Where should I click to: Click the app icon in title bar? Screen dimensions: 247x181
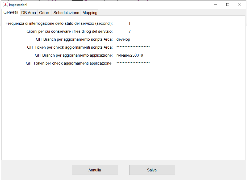pos(5,5)
